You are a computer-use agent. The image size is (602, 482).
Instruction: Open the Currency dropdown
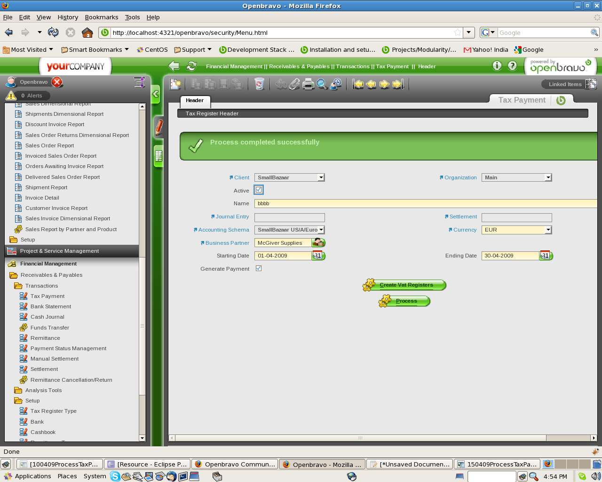point(548,230)
